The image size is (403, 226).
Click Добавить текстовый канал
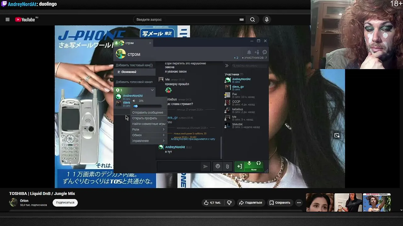click(134, 65)
